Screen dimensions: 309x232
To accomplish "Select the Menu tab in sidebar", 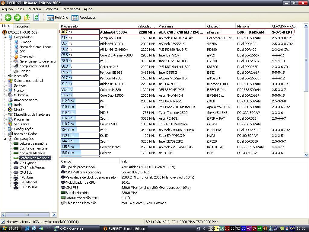I will click(x=6, y=26).
